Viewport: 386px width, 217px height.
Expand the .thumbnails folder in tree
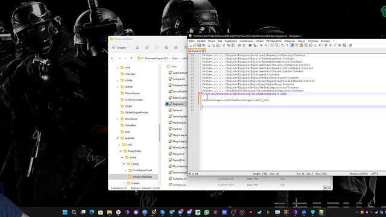pyautogui.click(x=118, y=119)
